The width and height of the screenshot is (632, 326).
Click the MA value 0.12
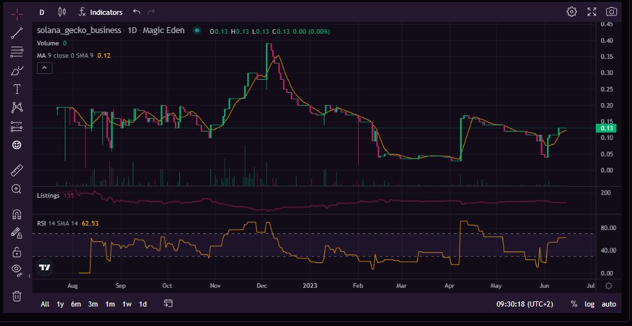pyautogui.click(x=104, y=55)
